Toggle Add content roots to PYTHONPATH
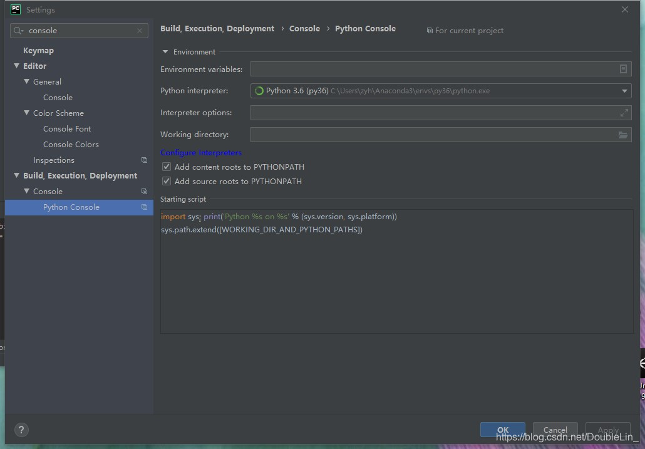Screen dimensions: 645x449 [x=167, y=167]
